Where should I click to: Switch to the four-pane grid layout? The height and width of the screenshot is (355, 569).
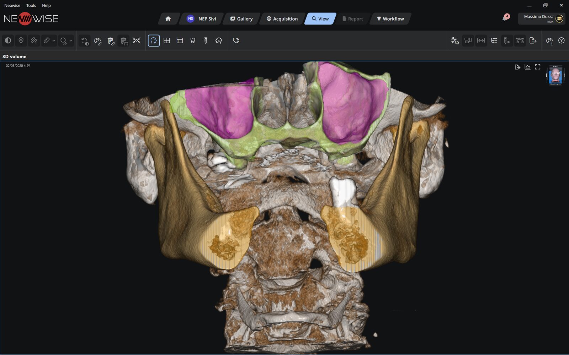167,40
